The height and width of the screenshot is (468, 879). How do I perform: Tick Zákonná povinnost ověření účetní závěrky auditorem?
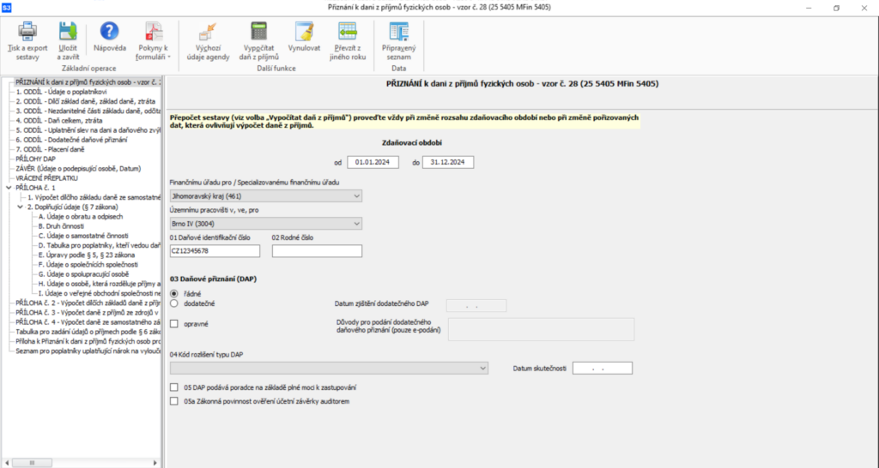[175, 400]
